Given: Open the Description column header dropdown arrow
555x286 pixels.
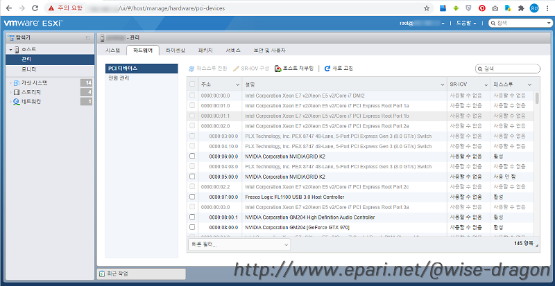Looking at the screenshot, I should [x=442, y=85].
